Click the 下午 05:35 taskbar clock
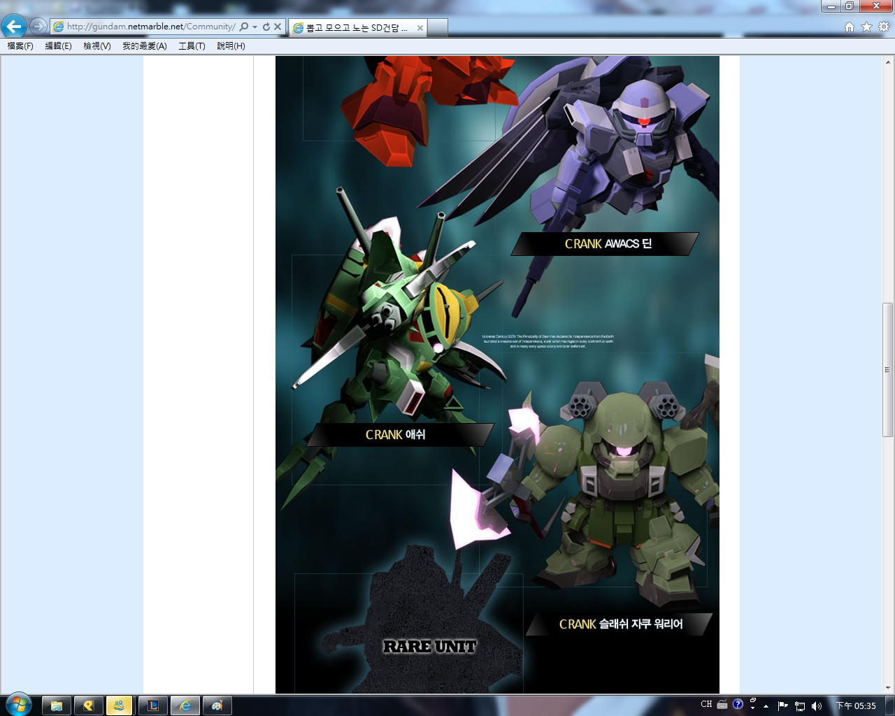895x716 pixels. [856, 706]
